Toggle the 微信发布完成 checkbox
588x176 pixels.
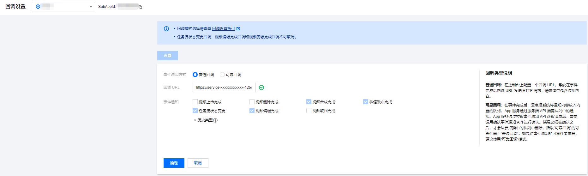point(366,102)
